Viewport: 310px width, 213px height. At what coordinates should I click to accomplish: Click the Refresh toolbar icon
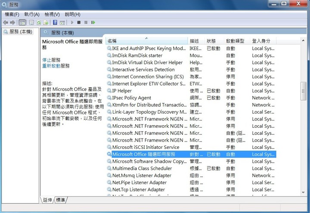39,22
